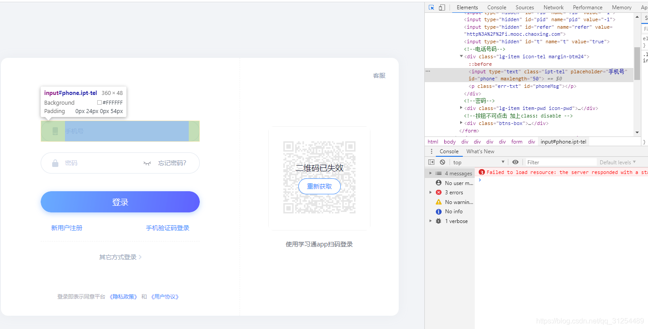This screenshot has width=648, height=329.
Task: Expand the 4 messages group arrow
Action: click(431, 173)
